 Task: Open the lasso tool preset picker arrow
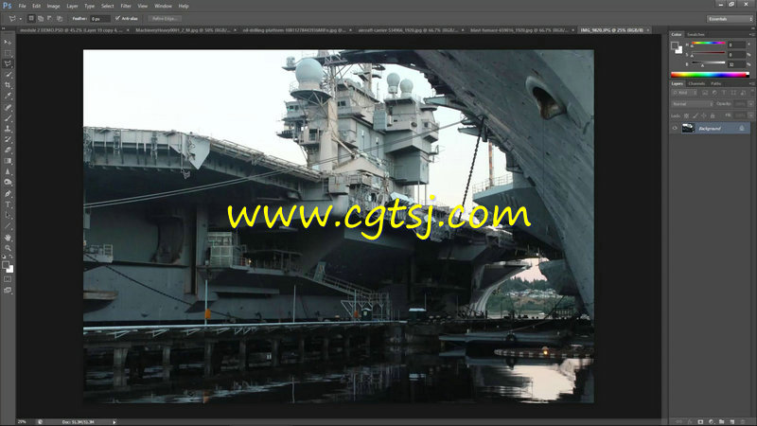(20, 19)
